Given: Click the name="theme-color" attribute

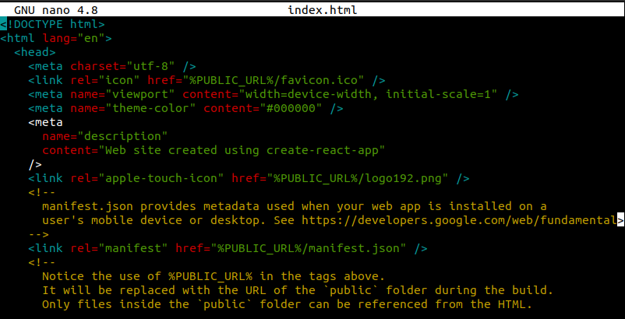Looking at the screenshot, I should tap(133, 109).
